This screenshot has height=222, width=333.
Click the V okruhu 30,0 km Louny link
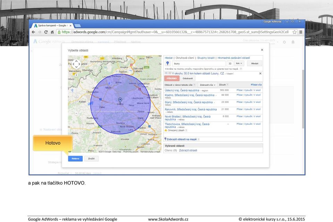[x=198, y=73]
